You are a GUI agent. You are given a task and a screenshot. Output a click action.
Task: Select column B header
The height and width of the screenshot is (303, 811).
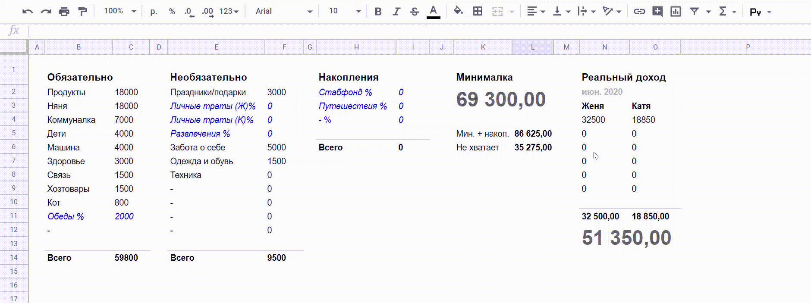[79, 47]
